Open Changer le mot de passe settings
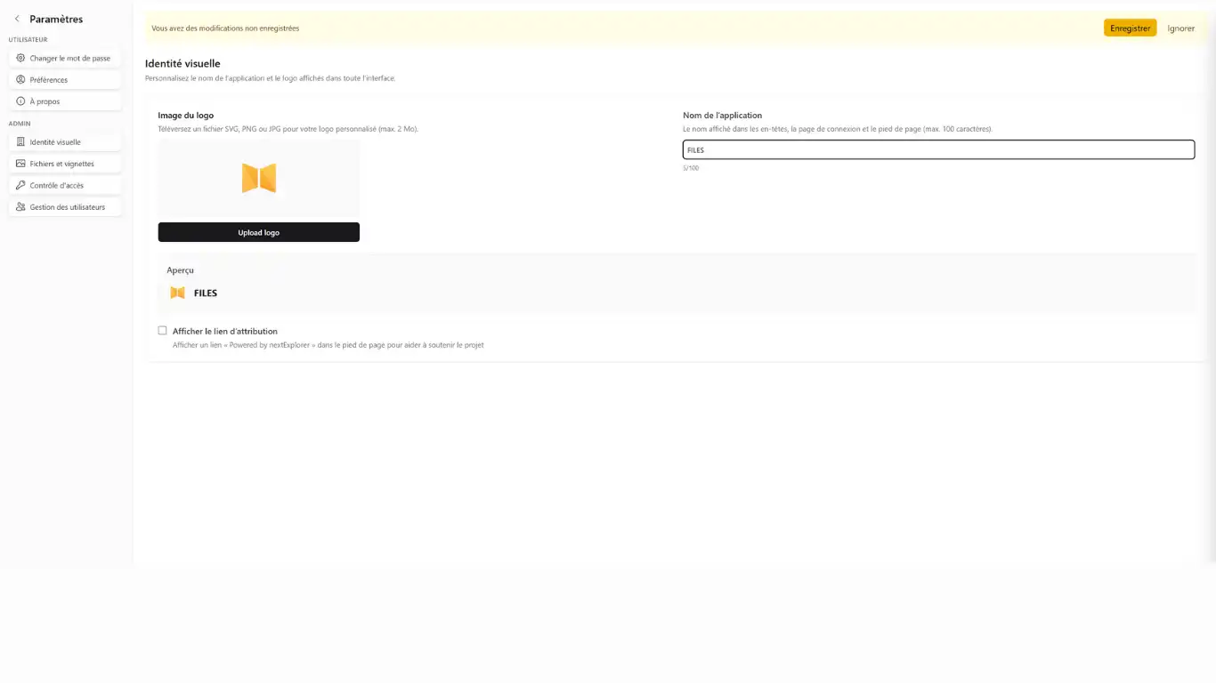The width and height of the screenshot is (1216, 683). coord(65,58)
